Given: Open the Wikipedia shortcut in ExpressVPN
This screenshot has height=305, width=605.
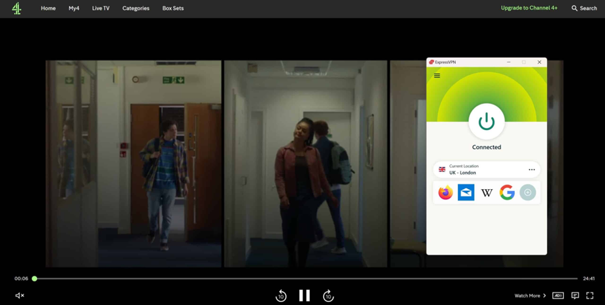Looking at the screenshot, I should click(x=487, y=193).
